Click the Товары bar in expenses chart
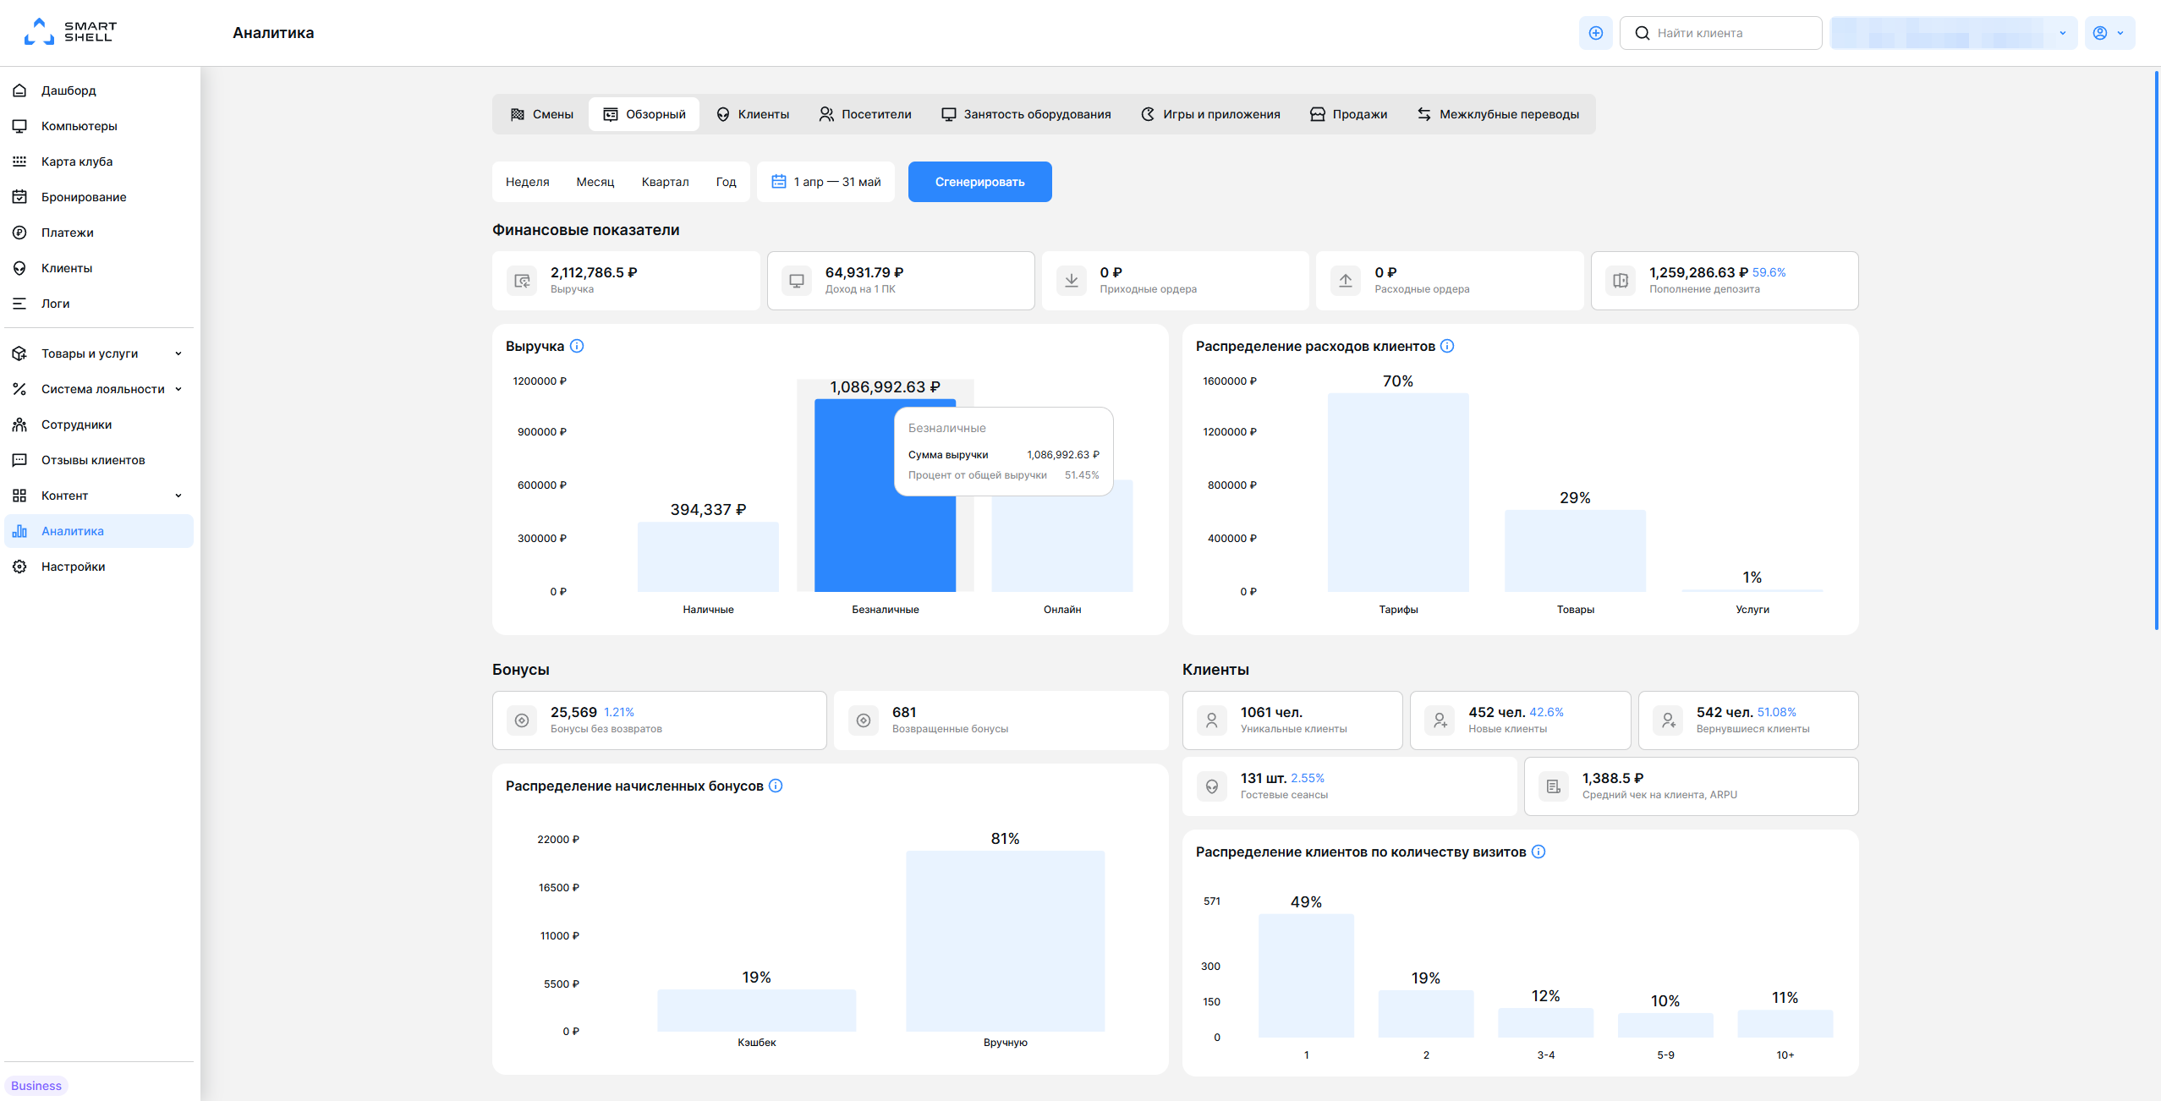 1575,551
